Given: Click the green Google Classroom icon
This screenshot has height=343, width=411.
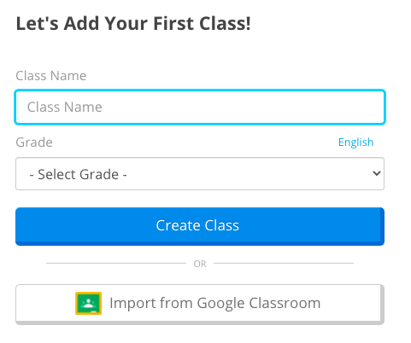Looking at the screenshot, I should pyautogui.click(x=88, y=303).
